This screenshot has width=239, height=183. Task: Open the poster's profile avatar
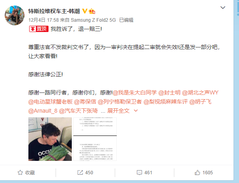pyautogui.click(x=15, y=15)
